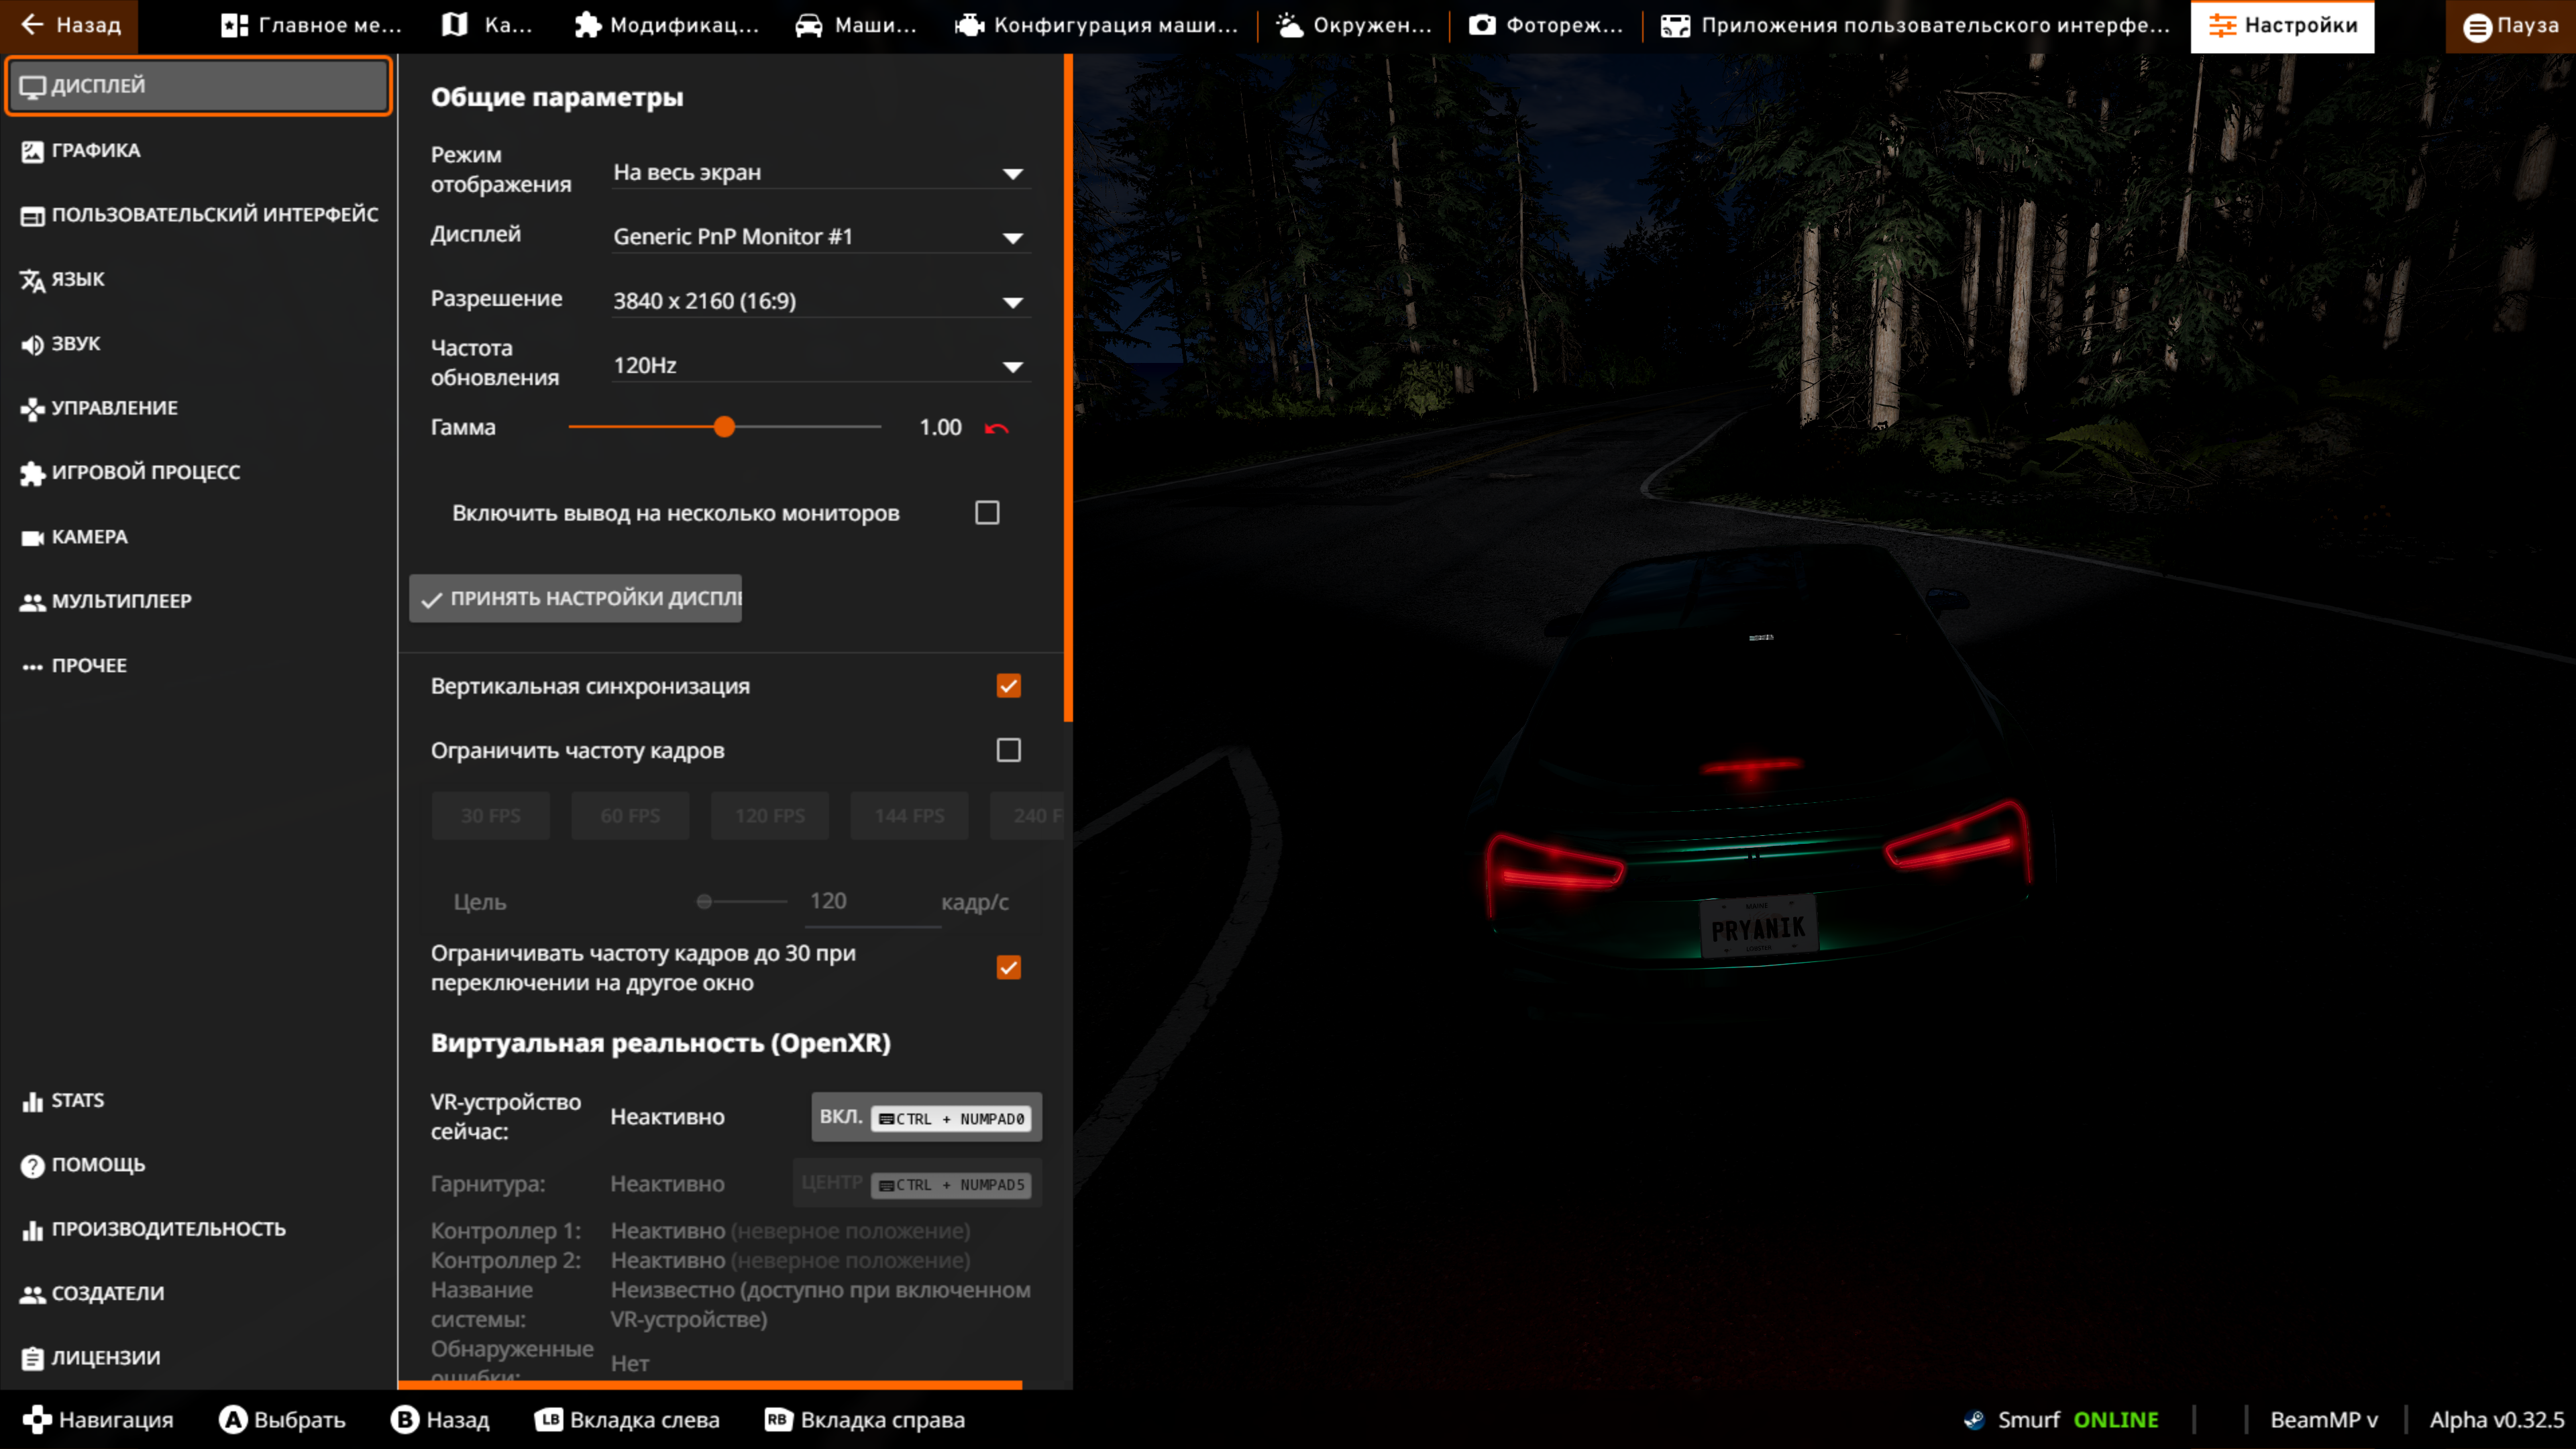
Task: Disable vertical sync (Вертикальная синхронизация) checkbox
Action: [1008, 686]
